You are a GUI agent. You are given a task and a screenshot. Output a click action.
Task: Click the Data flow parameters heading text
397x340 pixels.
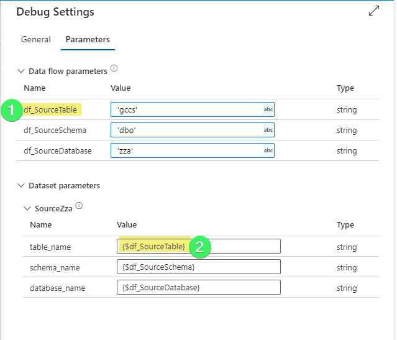pos(68,71)
